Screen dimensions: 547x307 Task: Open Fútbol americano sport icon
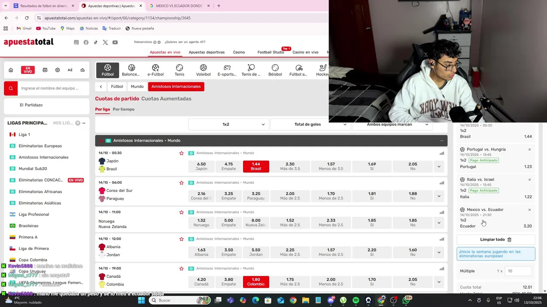tap(299, 70)
